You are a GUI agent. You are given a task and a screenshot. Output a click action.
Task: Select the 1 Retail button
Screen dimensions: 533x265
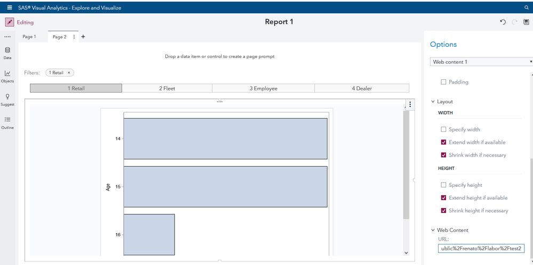pyautogui.click(x=76, y=88)
